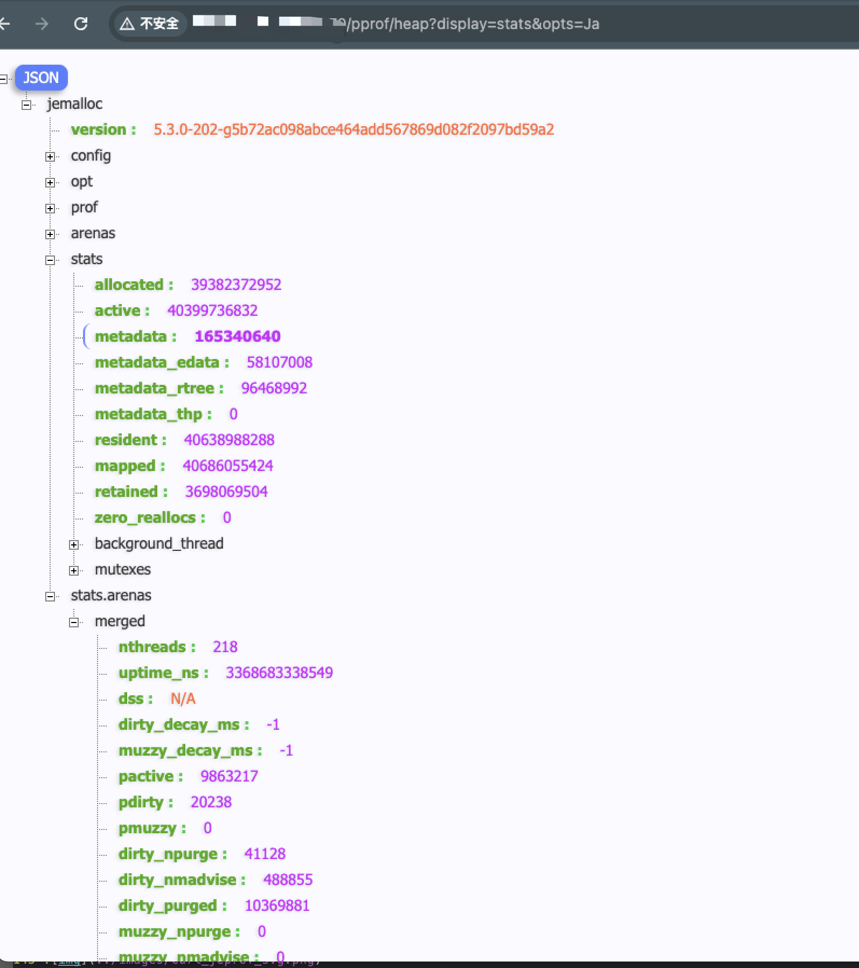The width and height of the screenshot is (859, 968).
Task: Select the config tree label
Action: coord(91,156)
